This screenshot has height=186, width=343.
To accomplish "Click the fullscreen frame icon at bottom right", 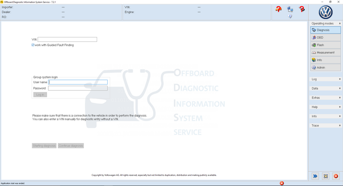I will click(x=326, y=176).
